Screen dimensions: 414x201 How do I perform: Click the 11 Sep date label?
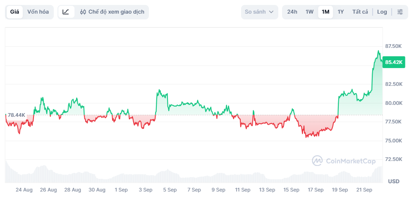pos(243,190)
